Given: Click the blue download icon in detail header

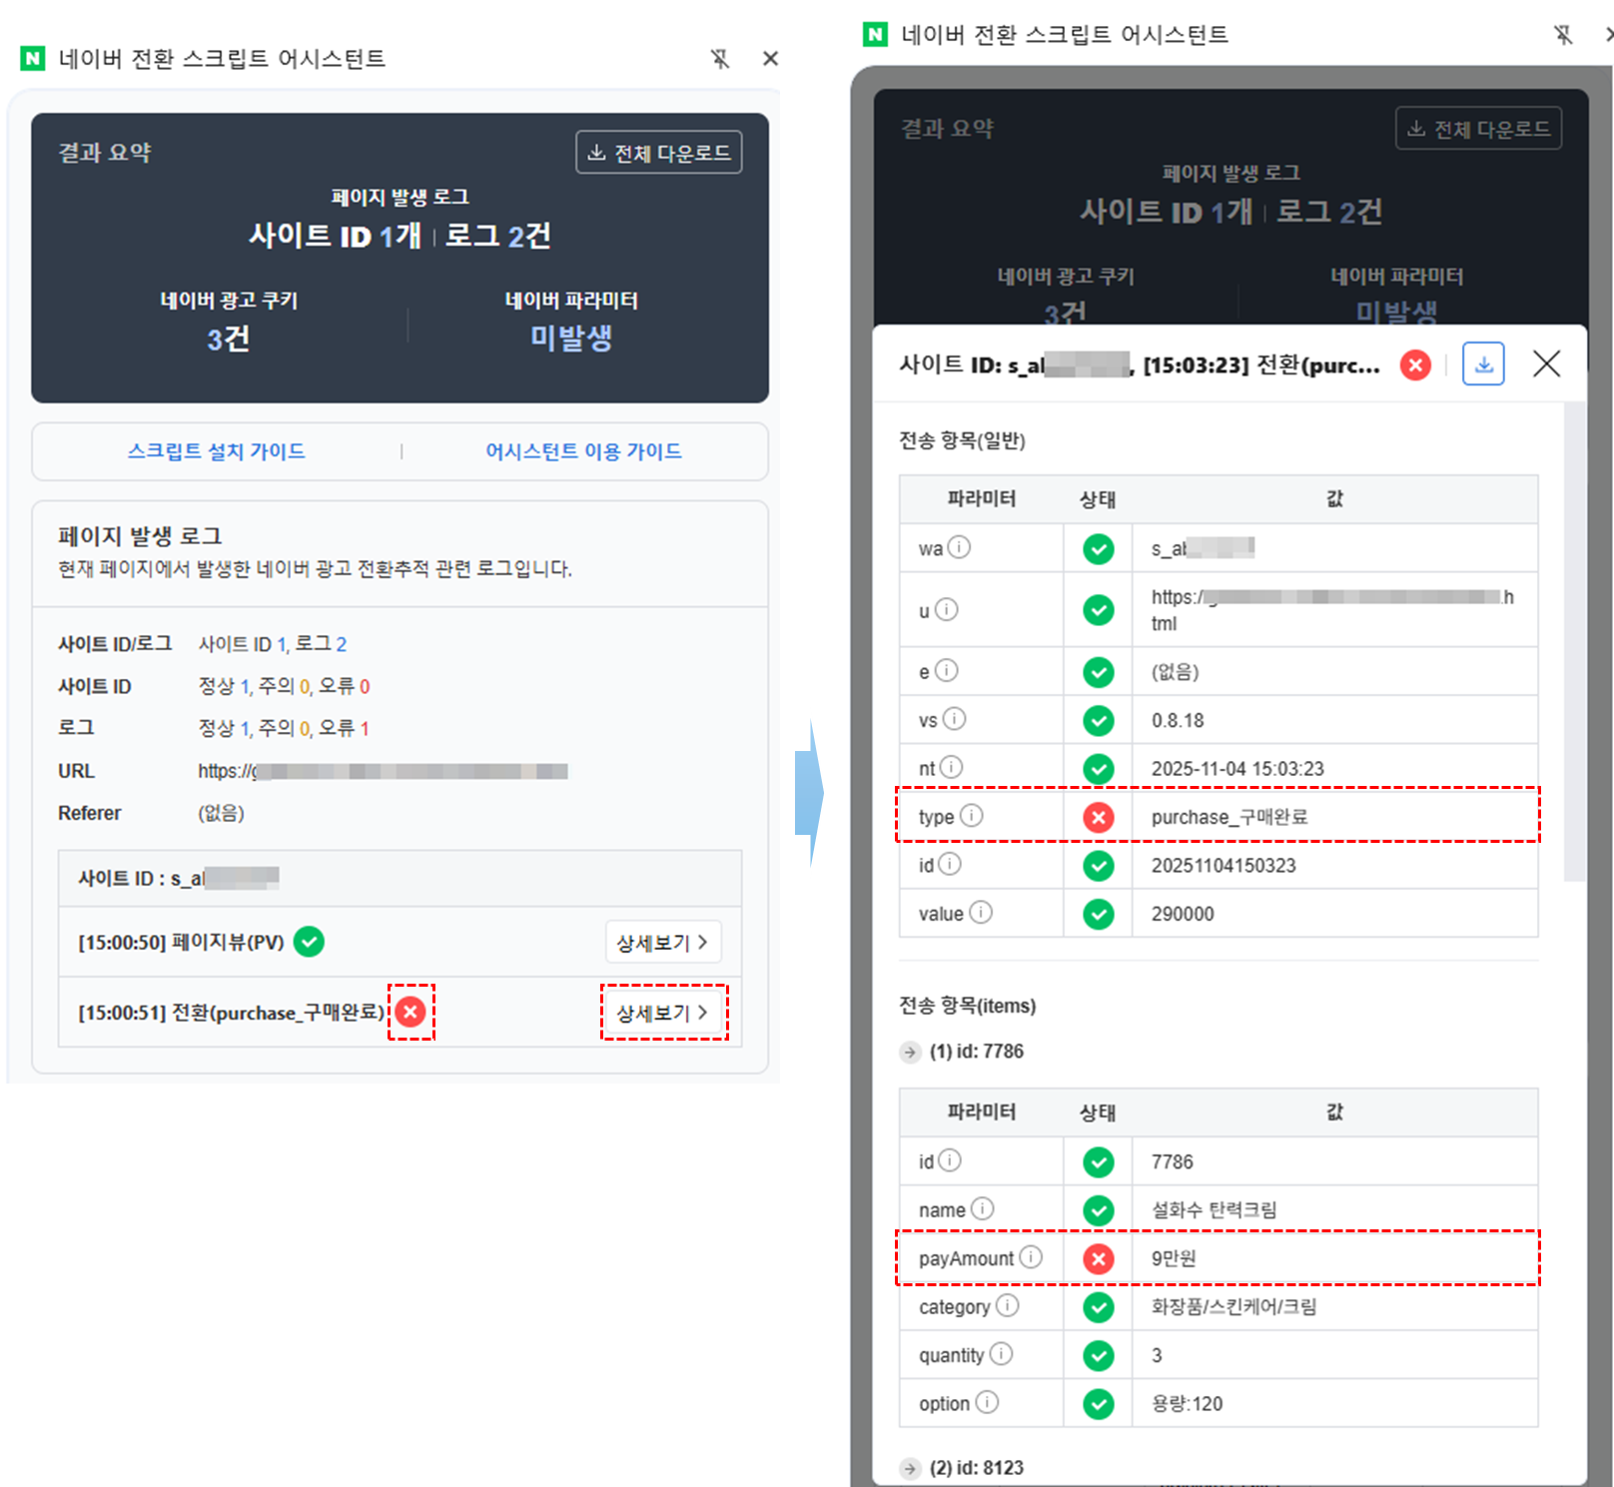Looking at the screenshot, I should 1483,365.
